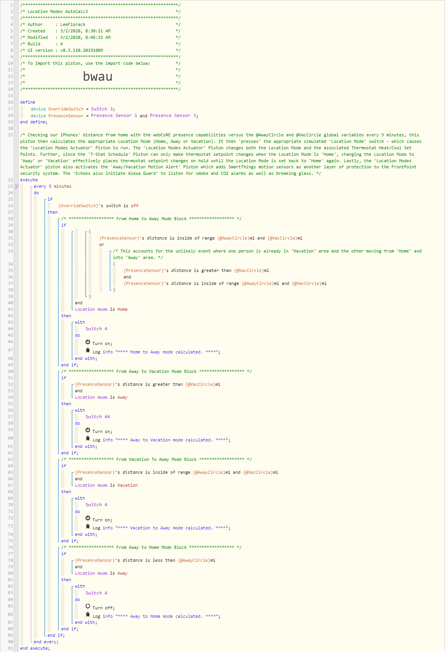448x652 pixels.
Task: Click 'Away to Home mode calculated' log statement
Action: [156, 616]
